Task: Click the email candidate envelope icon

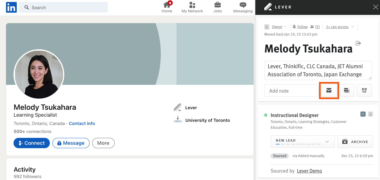Action: pyautogui.click(x=329, y=91)
